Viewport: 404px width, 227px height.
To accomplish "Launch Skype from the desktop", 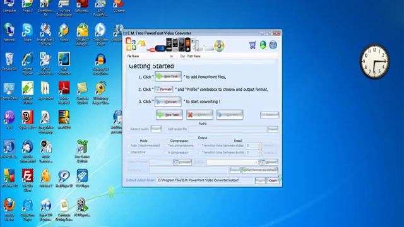I will pos(27,32).
